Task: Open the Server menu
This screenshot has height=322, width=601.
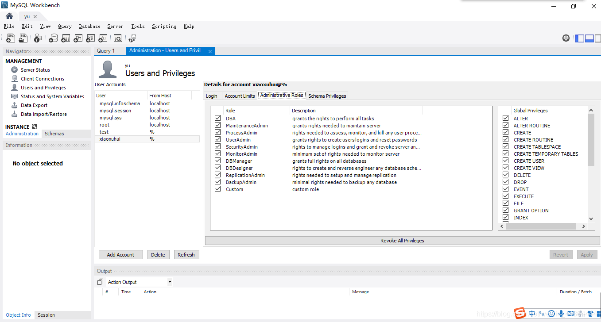Action: pos(115,26)
